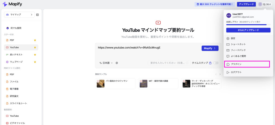Click the Mapify logo at top left
This screenshot has width=275, height=125.
click(x=12, y=4)
